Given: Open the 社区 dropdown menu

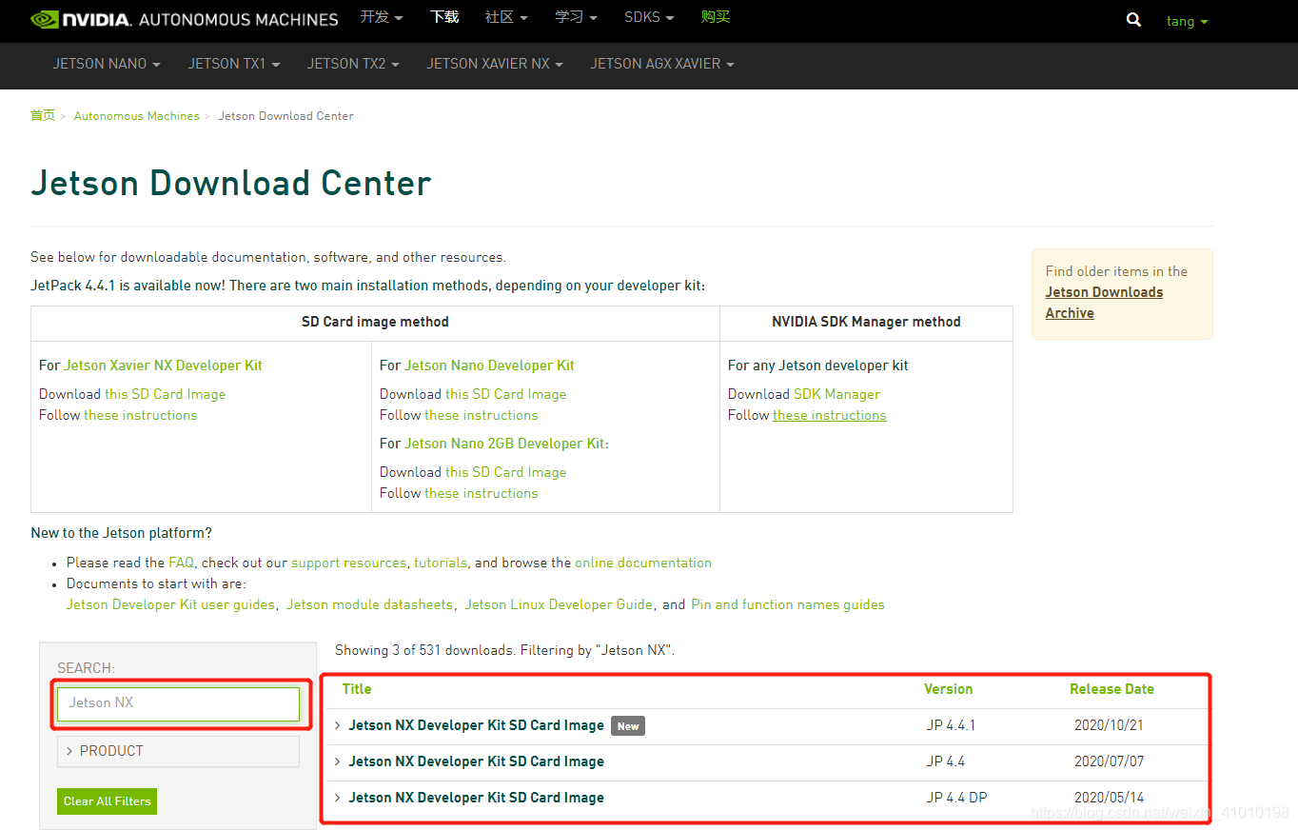Looking at the screenshot, I should [x=506, y=17].
